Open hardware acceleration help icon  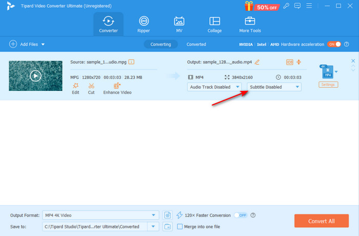point(347,44)
